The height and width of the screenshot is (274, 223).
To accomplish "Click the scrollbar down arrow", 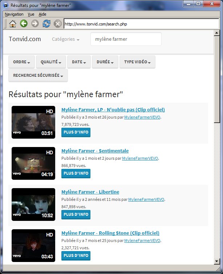I will (217, 261).
